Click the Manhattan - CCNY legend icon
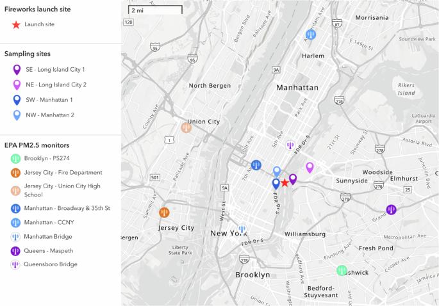 click(x=15, y=221)
